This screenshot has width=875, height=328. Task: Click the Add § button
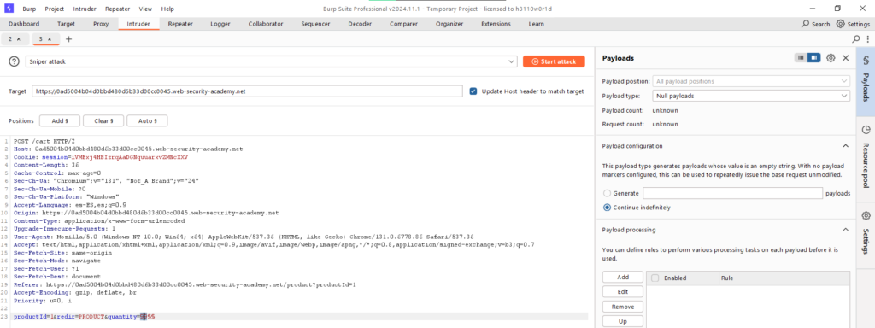(x=60, y=121)
